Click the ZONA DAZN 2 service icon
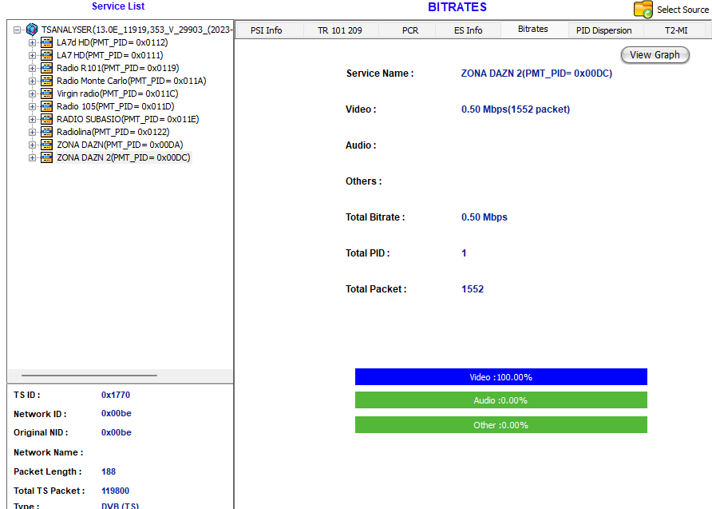The width and height of the screenshot is (712, 509). coord(46,157)
